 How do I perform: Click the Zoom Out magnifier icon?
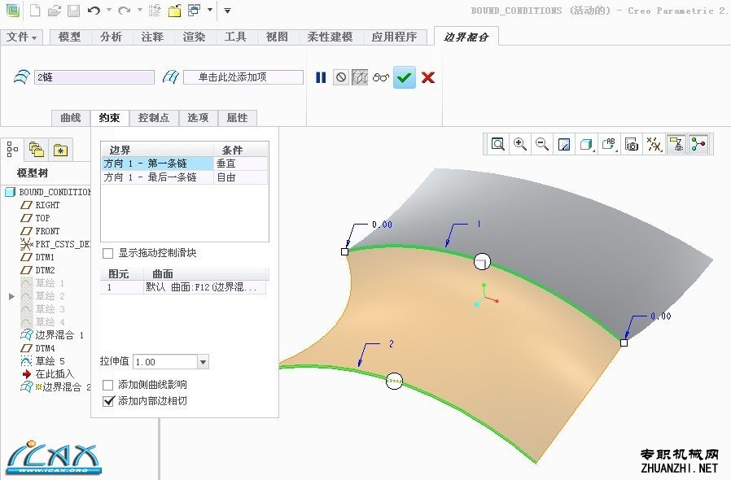click(x=541, y=144)
